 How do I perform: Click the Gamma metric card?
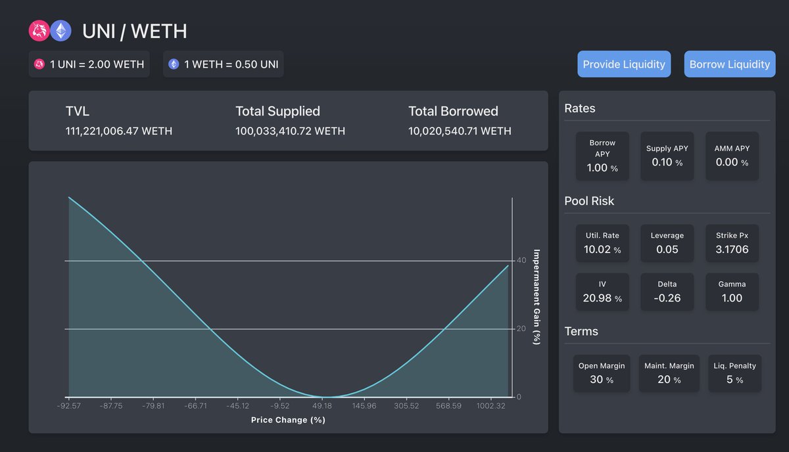pos(732,292)
